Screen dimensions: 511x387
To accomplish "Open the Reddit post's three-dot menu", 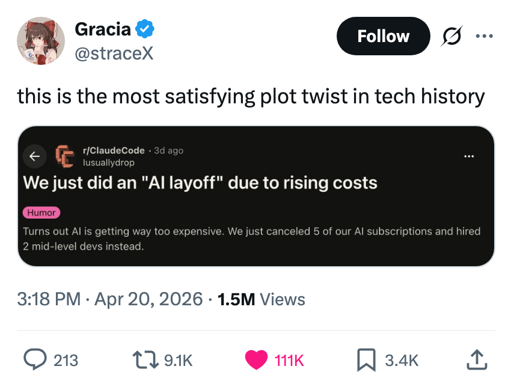I will click(x=469, y=157).
